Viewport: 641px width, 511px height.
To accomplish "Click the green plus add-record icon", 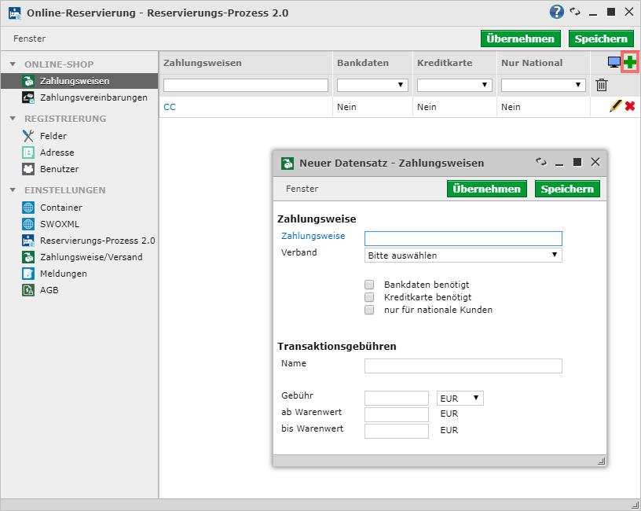I will click(630, 62).
